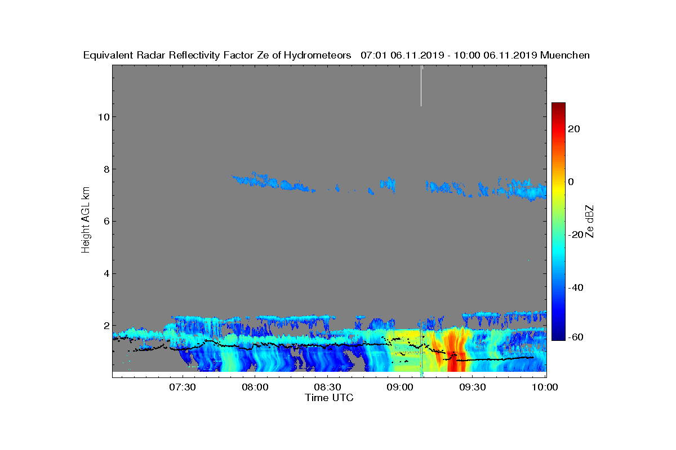Click the '10:00' time tick label
676x450 pixels.
tap(545, 387)
